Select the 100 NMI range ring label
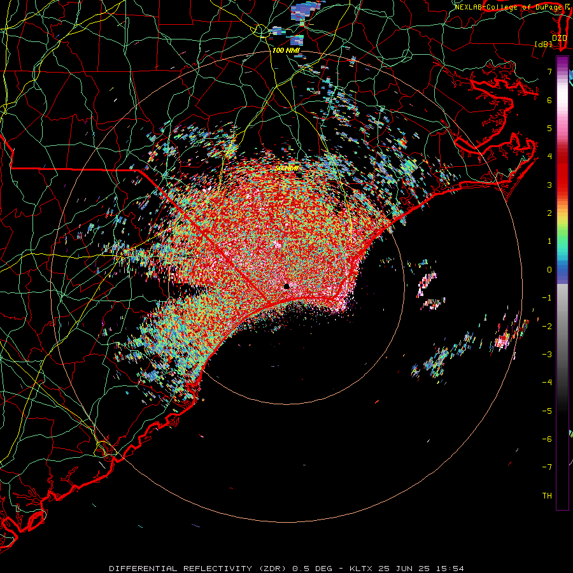 pyautogui.click(x=286, y=50)
